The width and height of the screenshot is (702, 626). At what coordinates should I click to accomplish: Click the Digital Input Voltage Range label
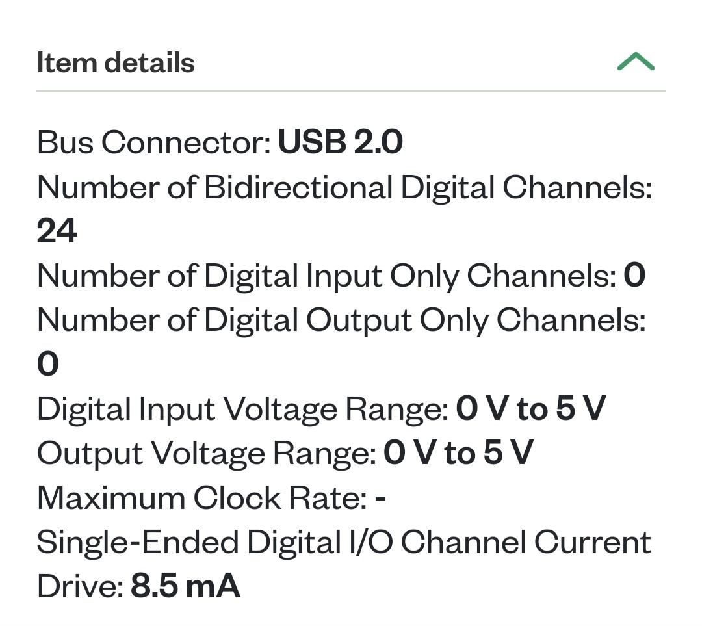242,409
